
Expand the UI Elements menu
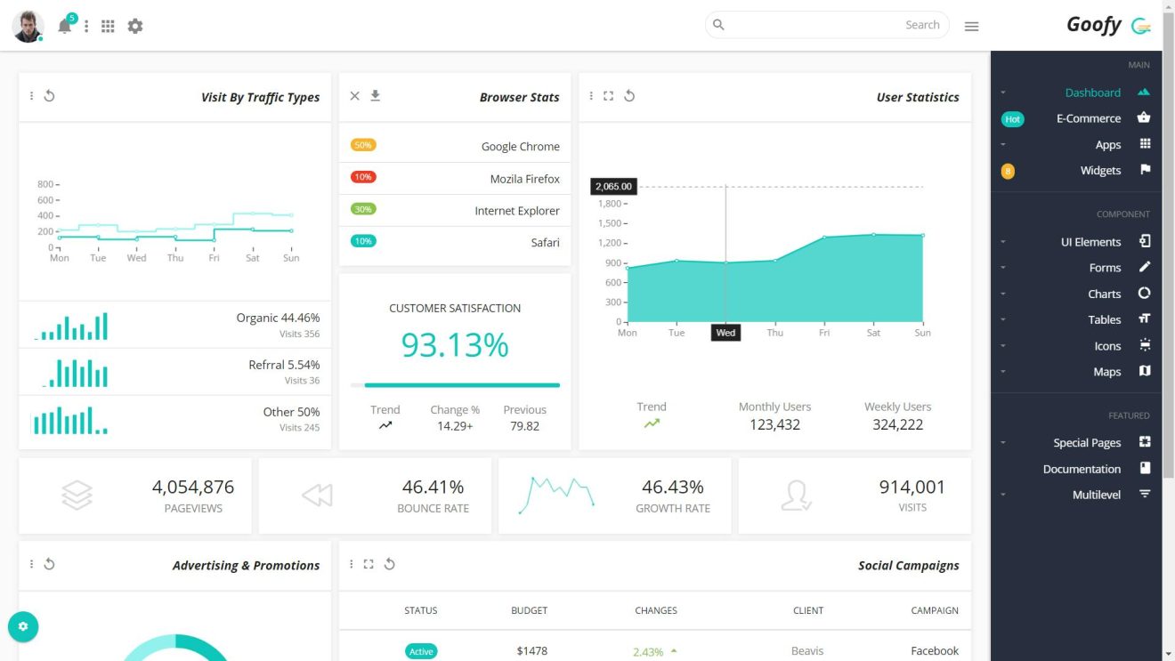pos(1090,241)
